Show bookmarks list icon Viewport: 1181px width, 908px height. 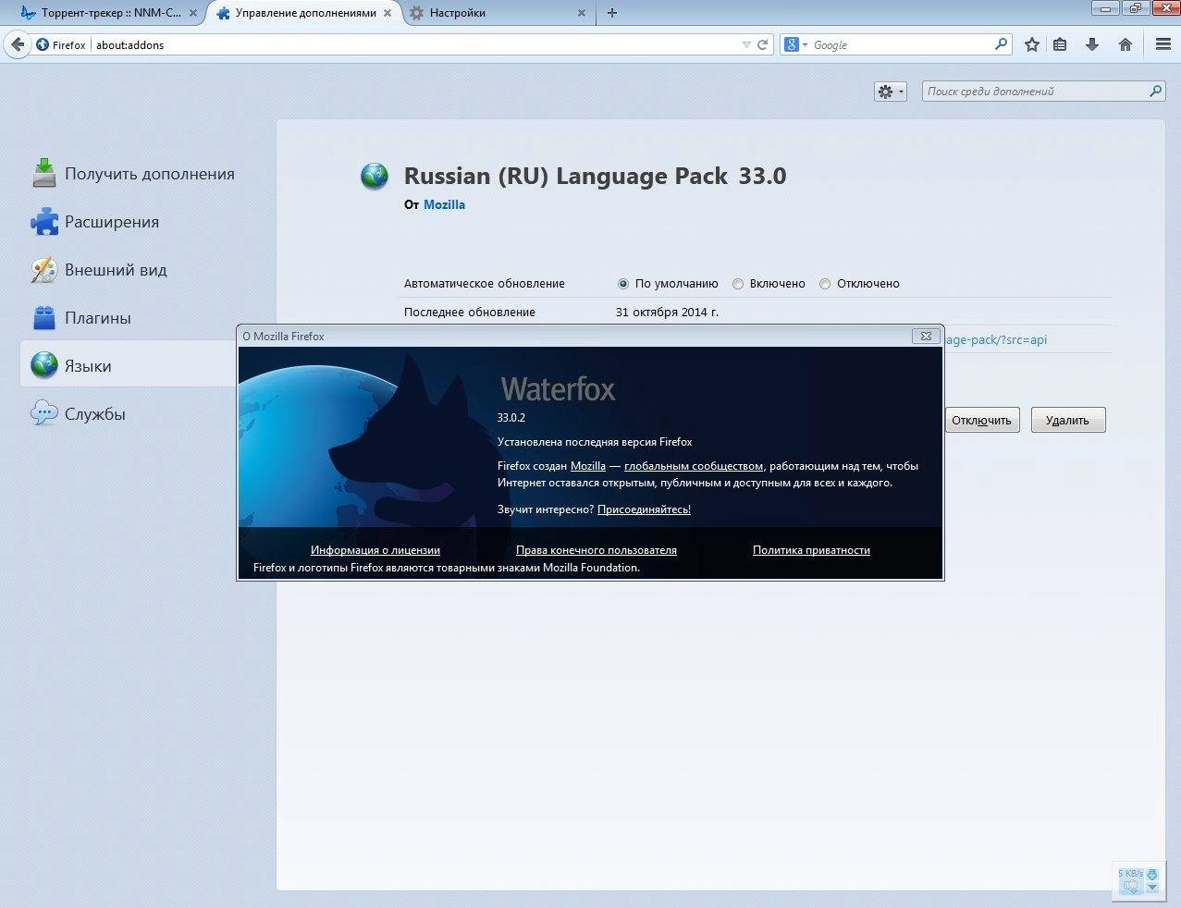tap(1061, 44)
